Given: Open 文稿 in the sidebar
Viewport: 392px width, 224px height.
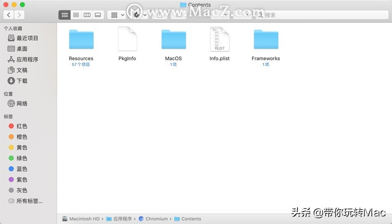Looking at the screenshot, I should [17, 70].
